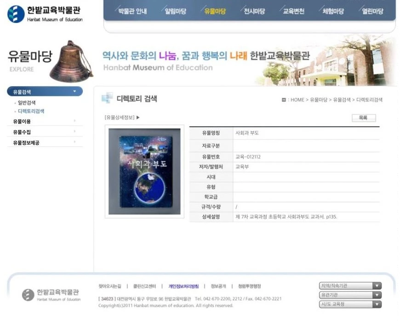The height and width of the screenshot is (321, 400).
Task: Click the arrow next to 유물상세정보
Action: pyautogui.click(x=138, y=118)
